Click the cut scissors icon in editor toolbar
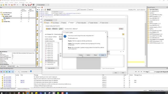The width and height of the screenshot is (168, 94). pyautogui.click(x=42, y=10)
